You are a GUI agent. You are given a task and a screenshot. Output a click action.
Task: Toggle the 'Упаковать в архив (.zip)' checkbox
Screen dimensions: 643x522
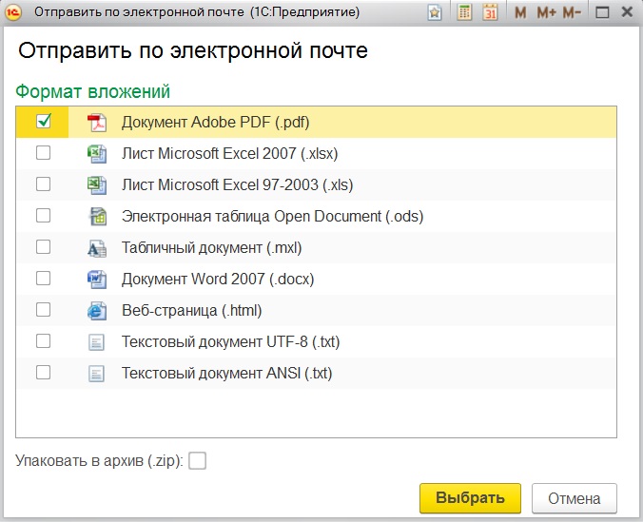coord(197,461)
